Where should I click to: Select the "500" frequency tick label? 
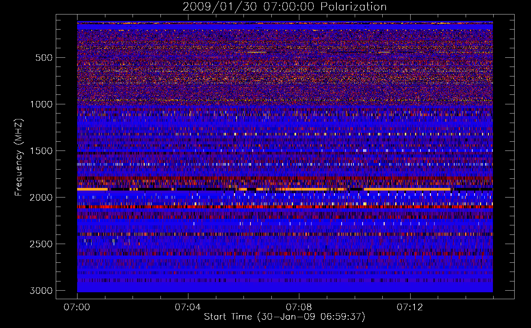click(x=44, y=58)
